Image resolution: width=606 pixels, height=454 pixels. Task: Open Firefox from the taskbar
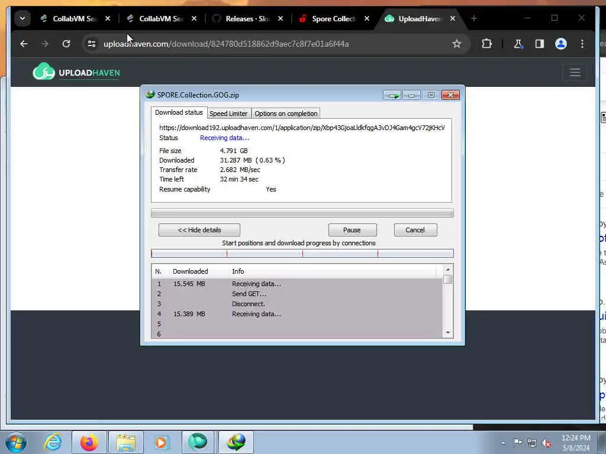click(89, 442)
